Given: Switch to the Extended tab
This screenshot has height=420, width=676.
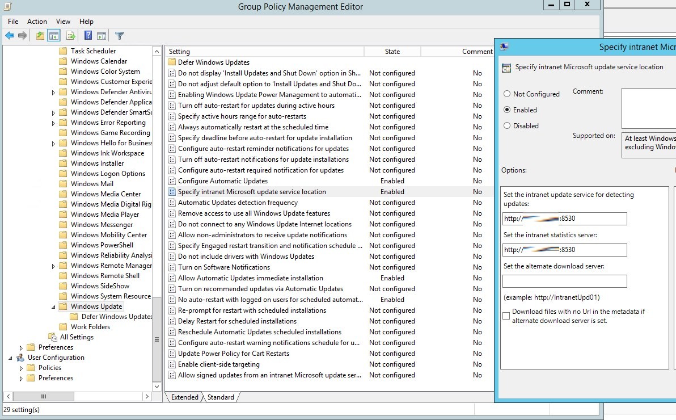Looking at the screenshot, I should [185, 397].
